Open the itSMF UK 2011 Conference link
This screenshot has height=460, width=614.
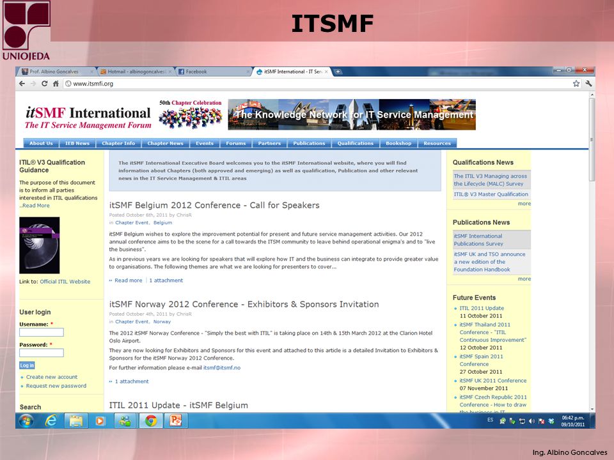click(x=493, y=381)
